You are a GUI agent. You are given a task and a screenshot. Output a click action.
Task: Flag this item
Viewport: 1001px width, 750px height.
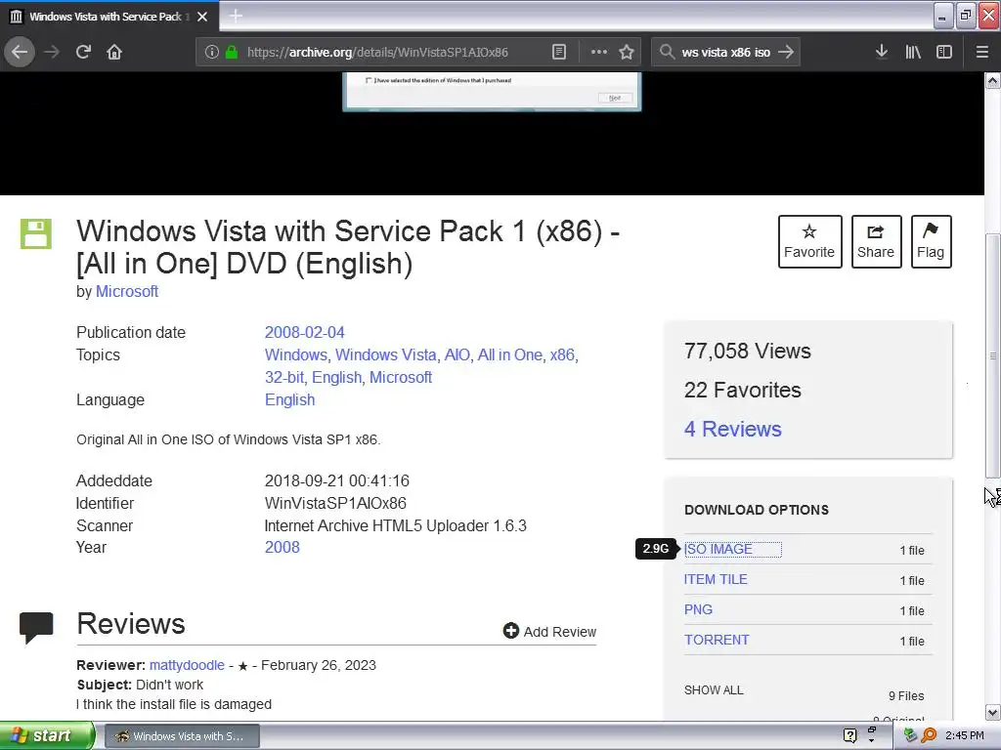[x=931, y=242]
